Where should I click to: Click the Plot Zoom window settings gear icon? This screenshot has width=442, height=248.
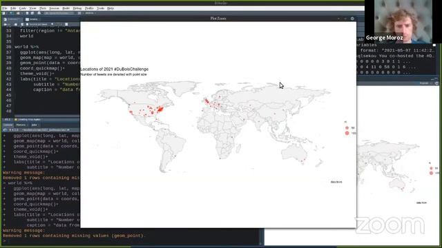pyautogui.click(x=352, y=19)
